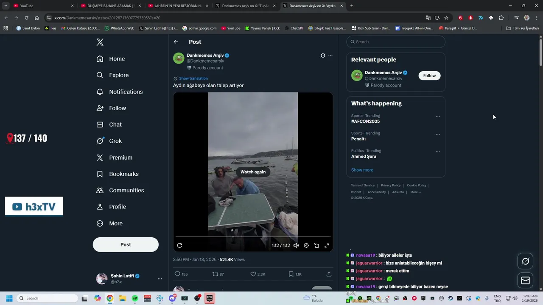Open WhatsApp Web bookmark
Image resolution: width=543 pixels, height=305 pixels.
119,28
